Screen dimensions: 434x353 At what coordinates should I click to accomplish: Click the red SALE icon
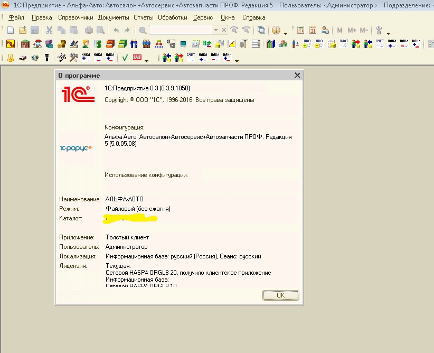click(137, 58)
